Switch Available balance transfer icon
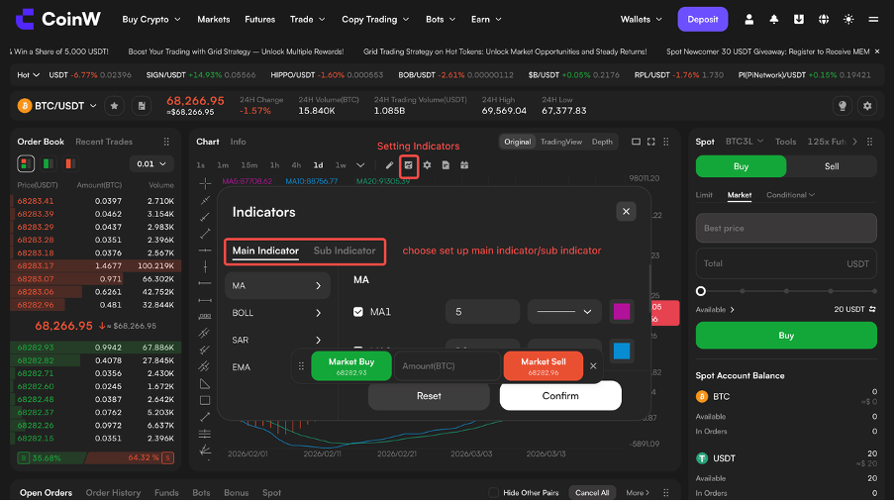The width and height of the screenshot is (895, 501). click(x=872, y=309)
